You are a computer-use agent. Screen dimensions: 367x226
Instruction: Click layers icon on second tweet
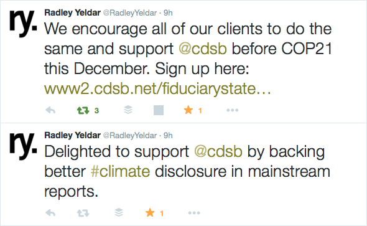coord(119,212)
